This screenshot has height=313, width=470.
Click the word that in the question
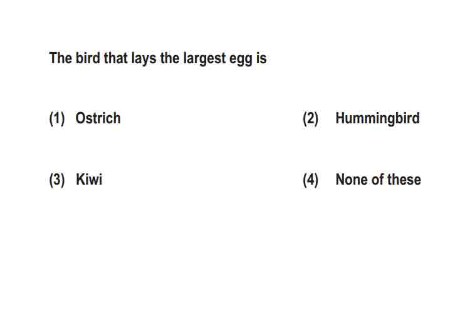coord(116,58)
